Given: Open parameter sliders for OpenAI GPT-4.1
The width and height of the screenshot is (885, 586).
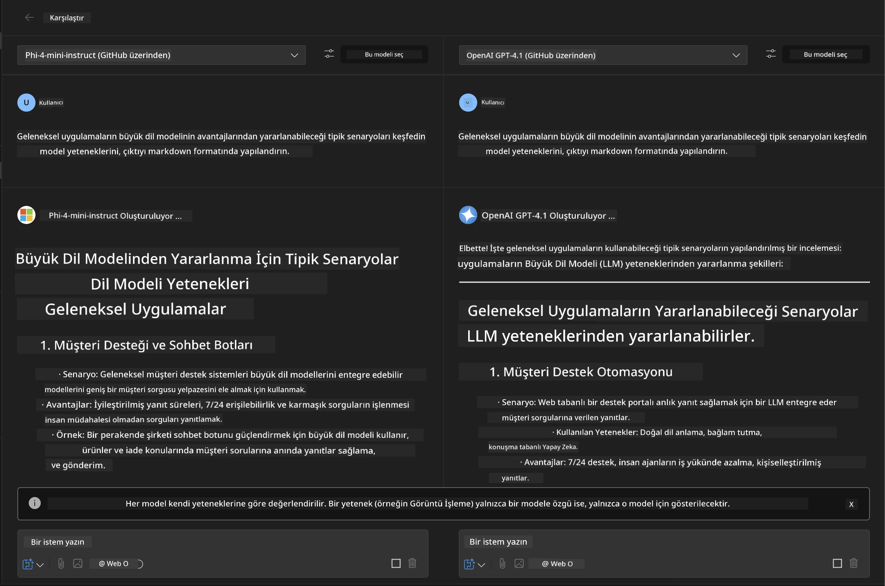Looking at the screenshot, I should (771, 54).
